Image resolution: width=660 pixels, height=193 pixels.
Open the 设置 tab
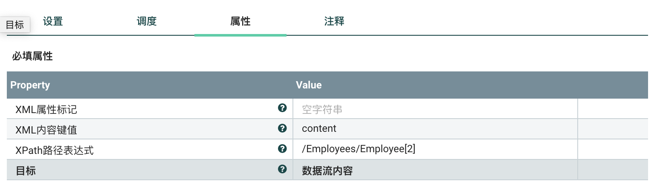point(53,21)
